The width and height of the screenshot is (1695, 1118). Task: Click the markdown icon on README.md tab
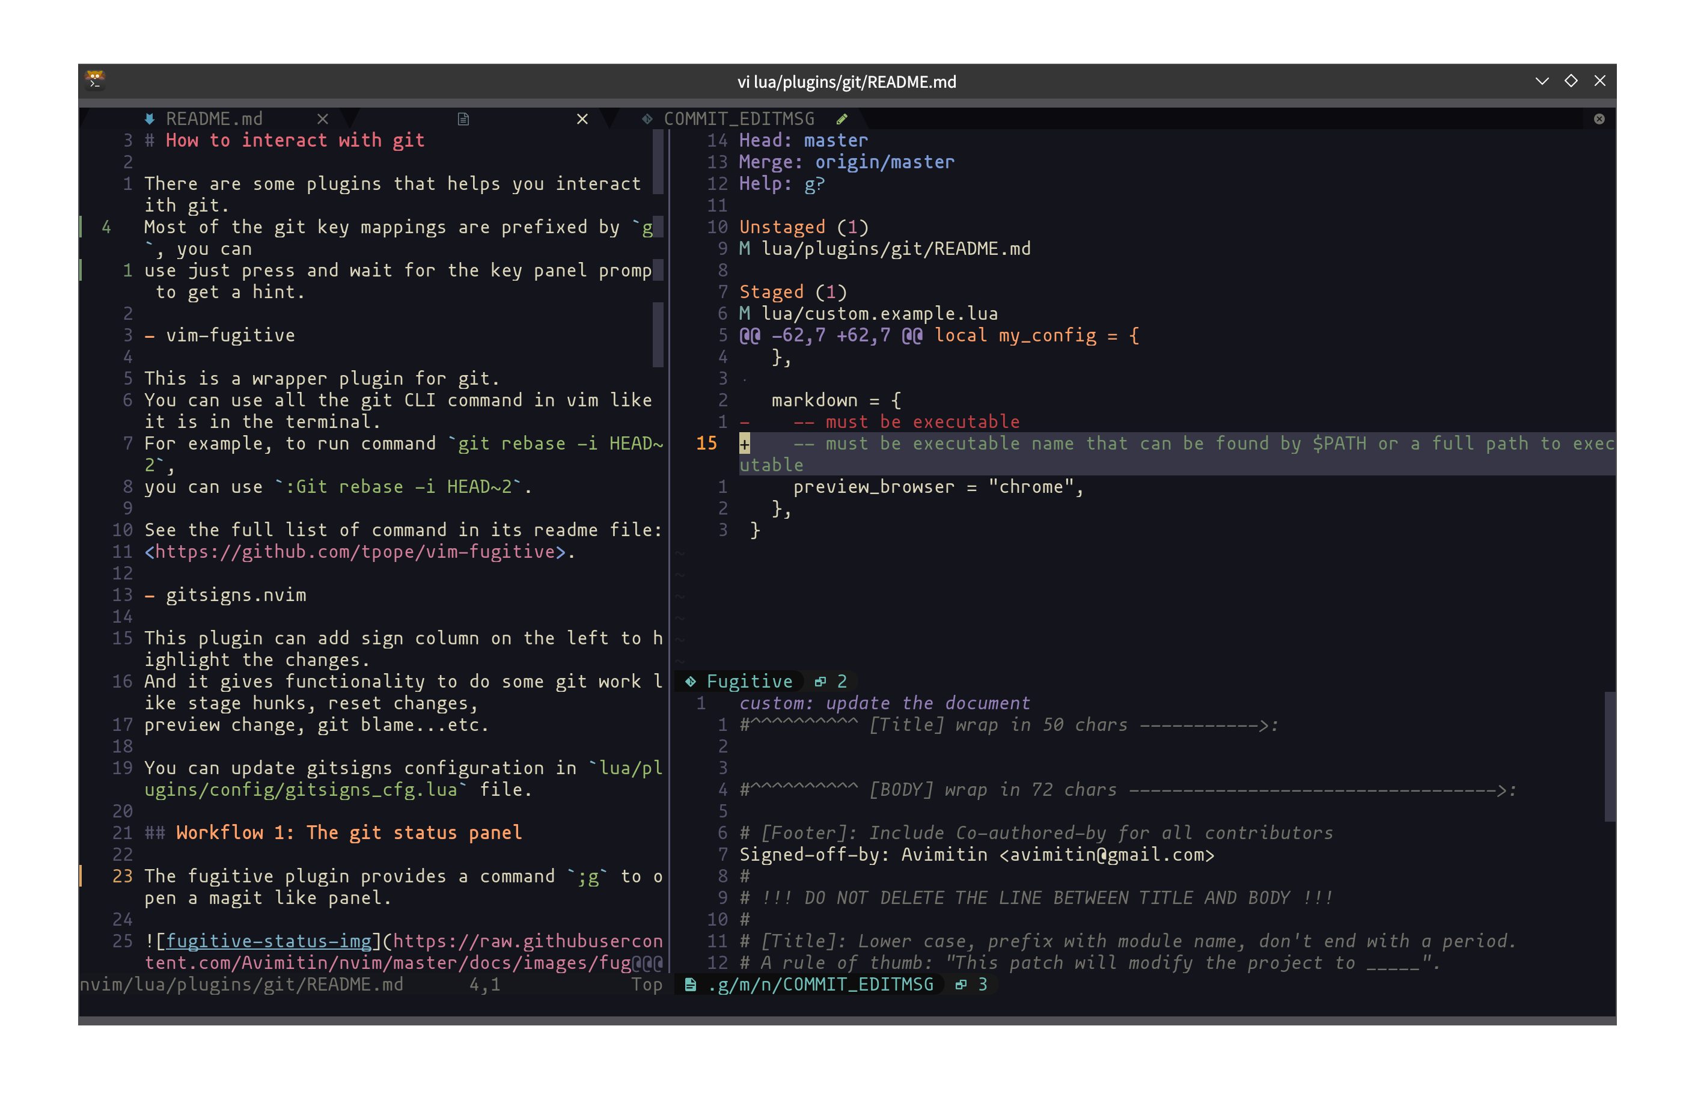coord(150,118)
